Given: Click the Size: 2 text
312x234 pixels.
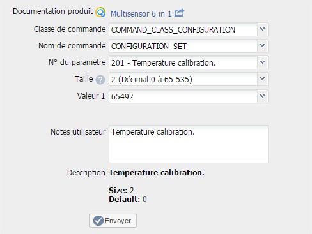Looking at the screenshot, I should pyautogui.click(x=121, y=190).
